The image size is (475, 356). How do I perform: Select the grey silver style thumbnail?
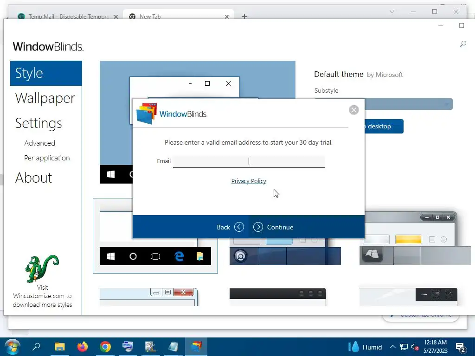(415, 239)
